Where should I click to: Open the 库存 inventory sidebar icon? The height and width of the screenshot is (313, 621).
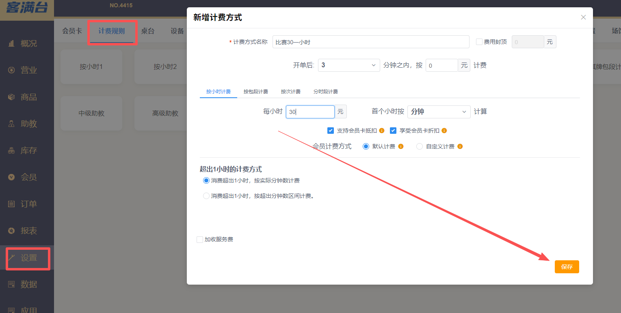click(x=12, y=150)
